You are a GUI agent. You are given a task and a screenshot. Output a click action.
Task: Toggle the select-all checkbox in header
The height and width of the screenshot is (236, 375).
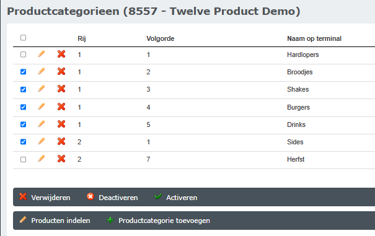tap(23, 38)
